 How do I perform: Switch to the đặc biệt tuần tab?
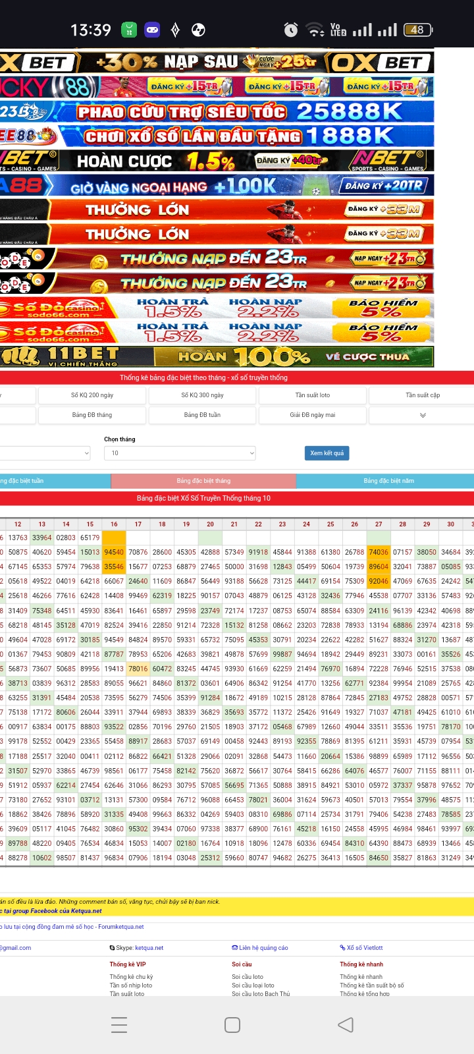click(55, 481)
